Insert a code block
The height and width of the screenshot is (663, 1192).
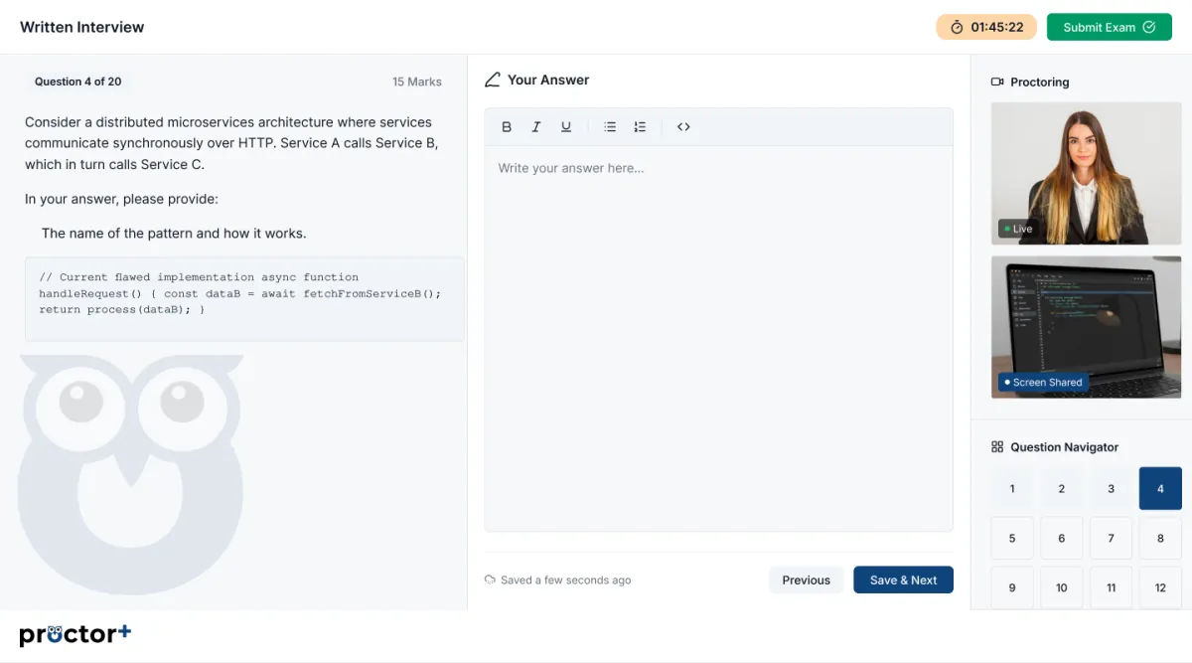pyautogui.click(x=683, y=127)
